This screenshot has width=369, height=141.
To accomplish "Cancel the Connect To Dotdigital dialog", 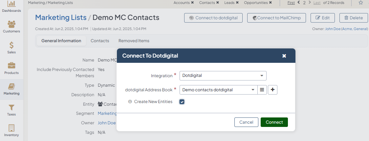I will click(246, 122).
